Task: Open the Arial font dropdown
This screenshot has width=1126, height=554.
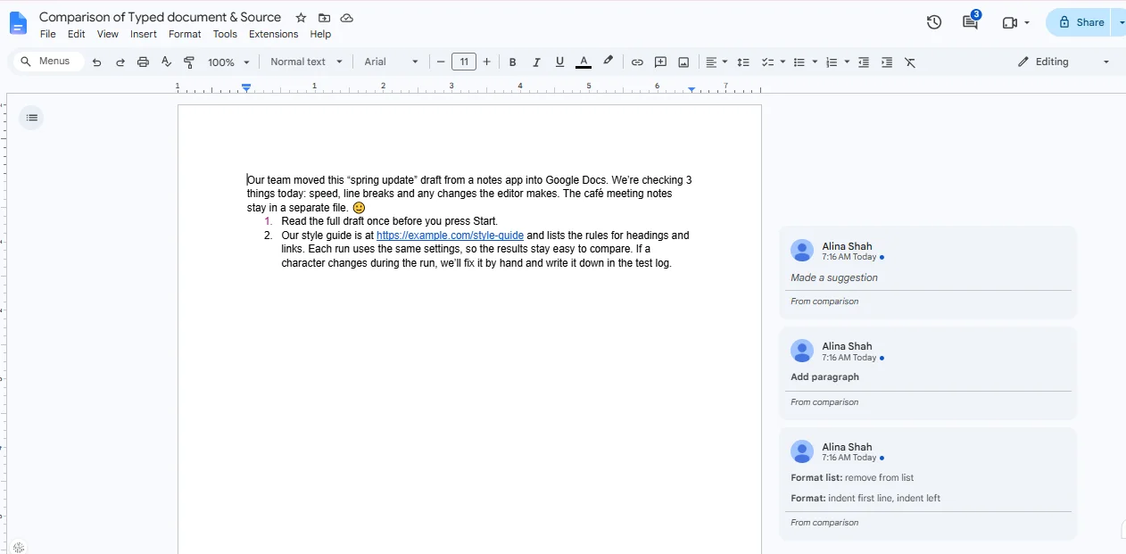Action: (391, 62)
